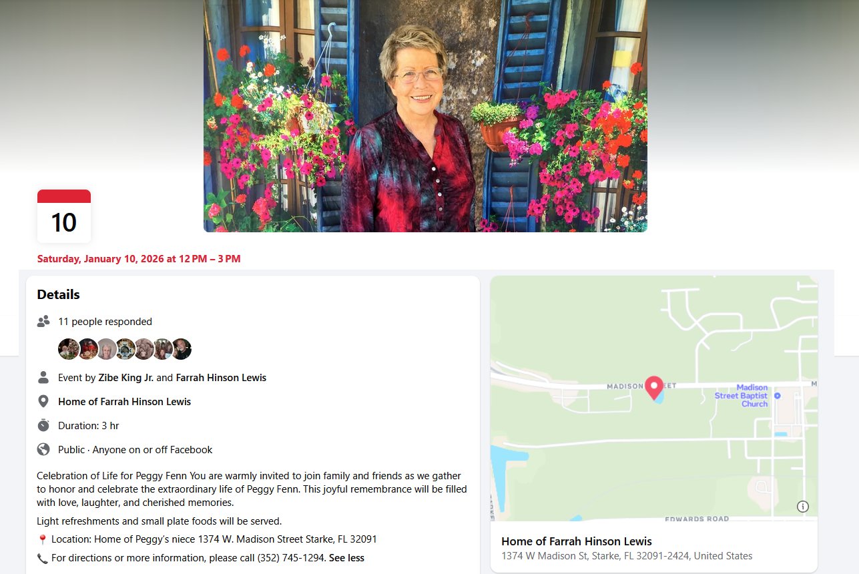The width and height of the screenshot is (859, 574).
Task: Click the middle responder avatar thumbnail
Action: coord(125,349)
